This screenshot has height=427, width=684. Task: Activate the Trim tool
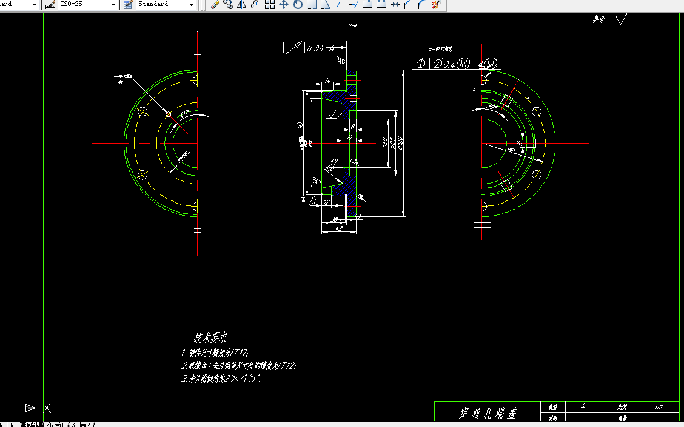(x=340, y=4)
